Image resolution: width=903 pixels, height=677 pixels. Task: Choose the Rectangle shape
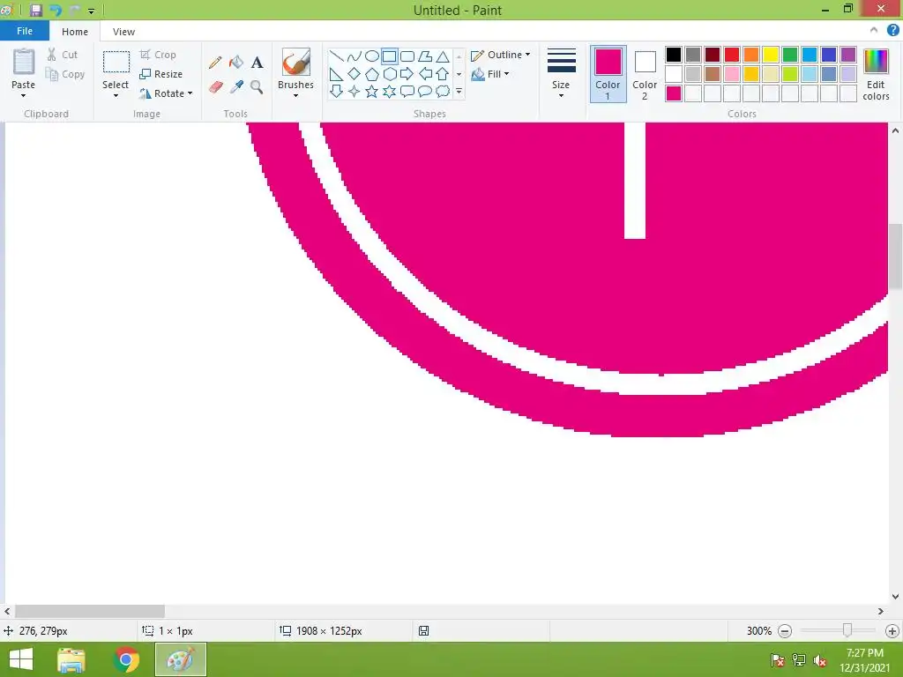389,56
